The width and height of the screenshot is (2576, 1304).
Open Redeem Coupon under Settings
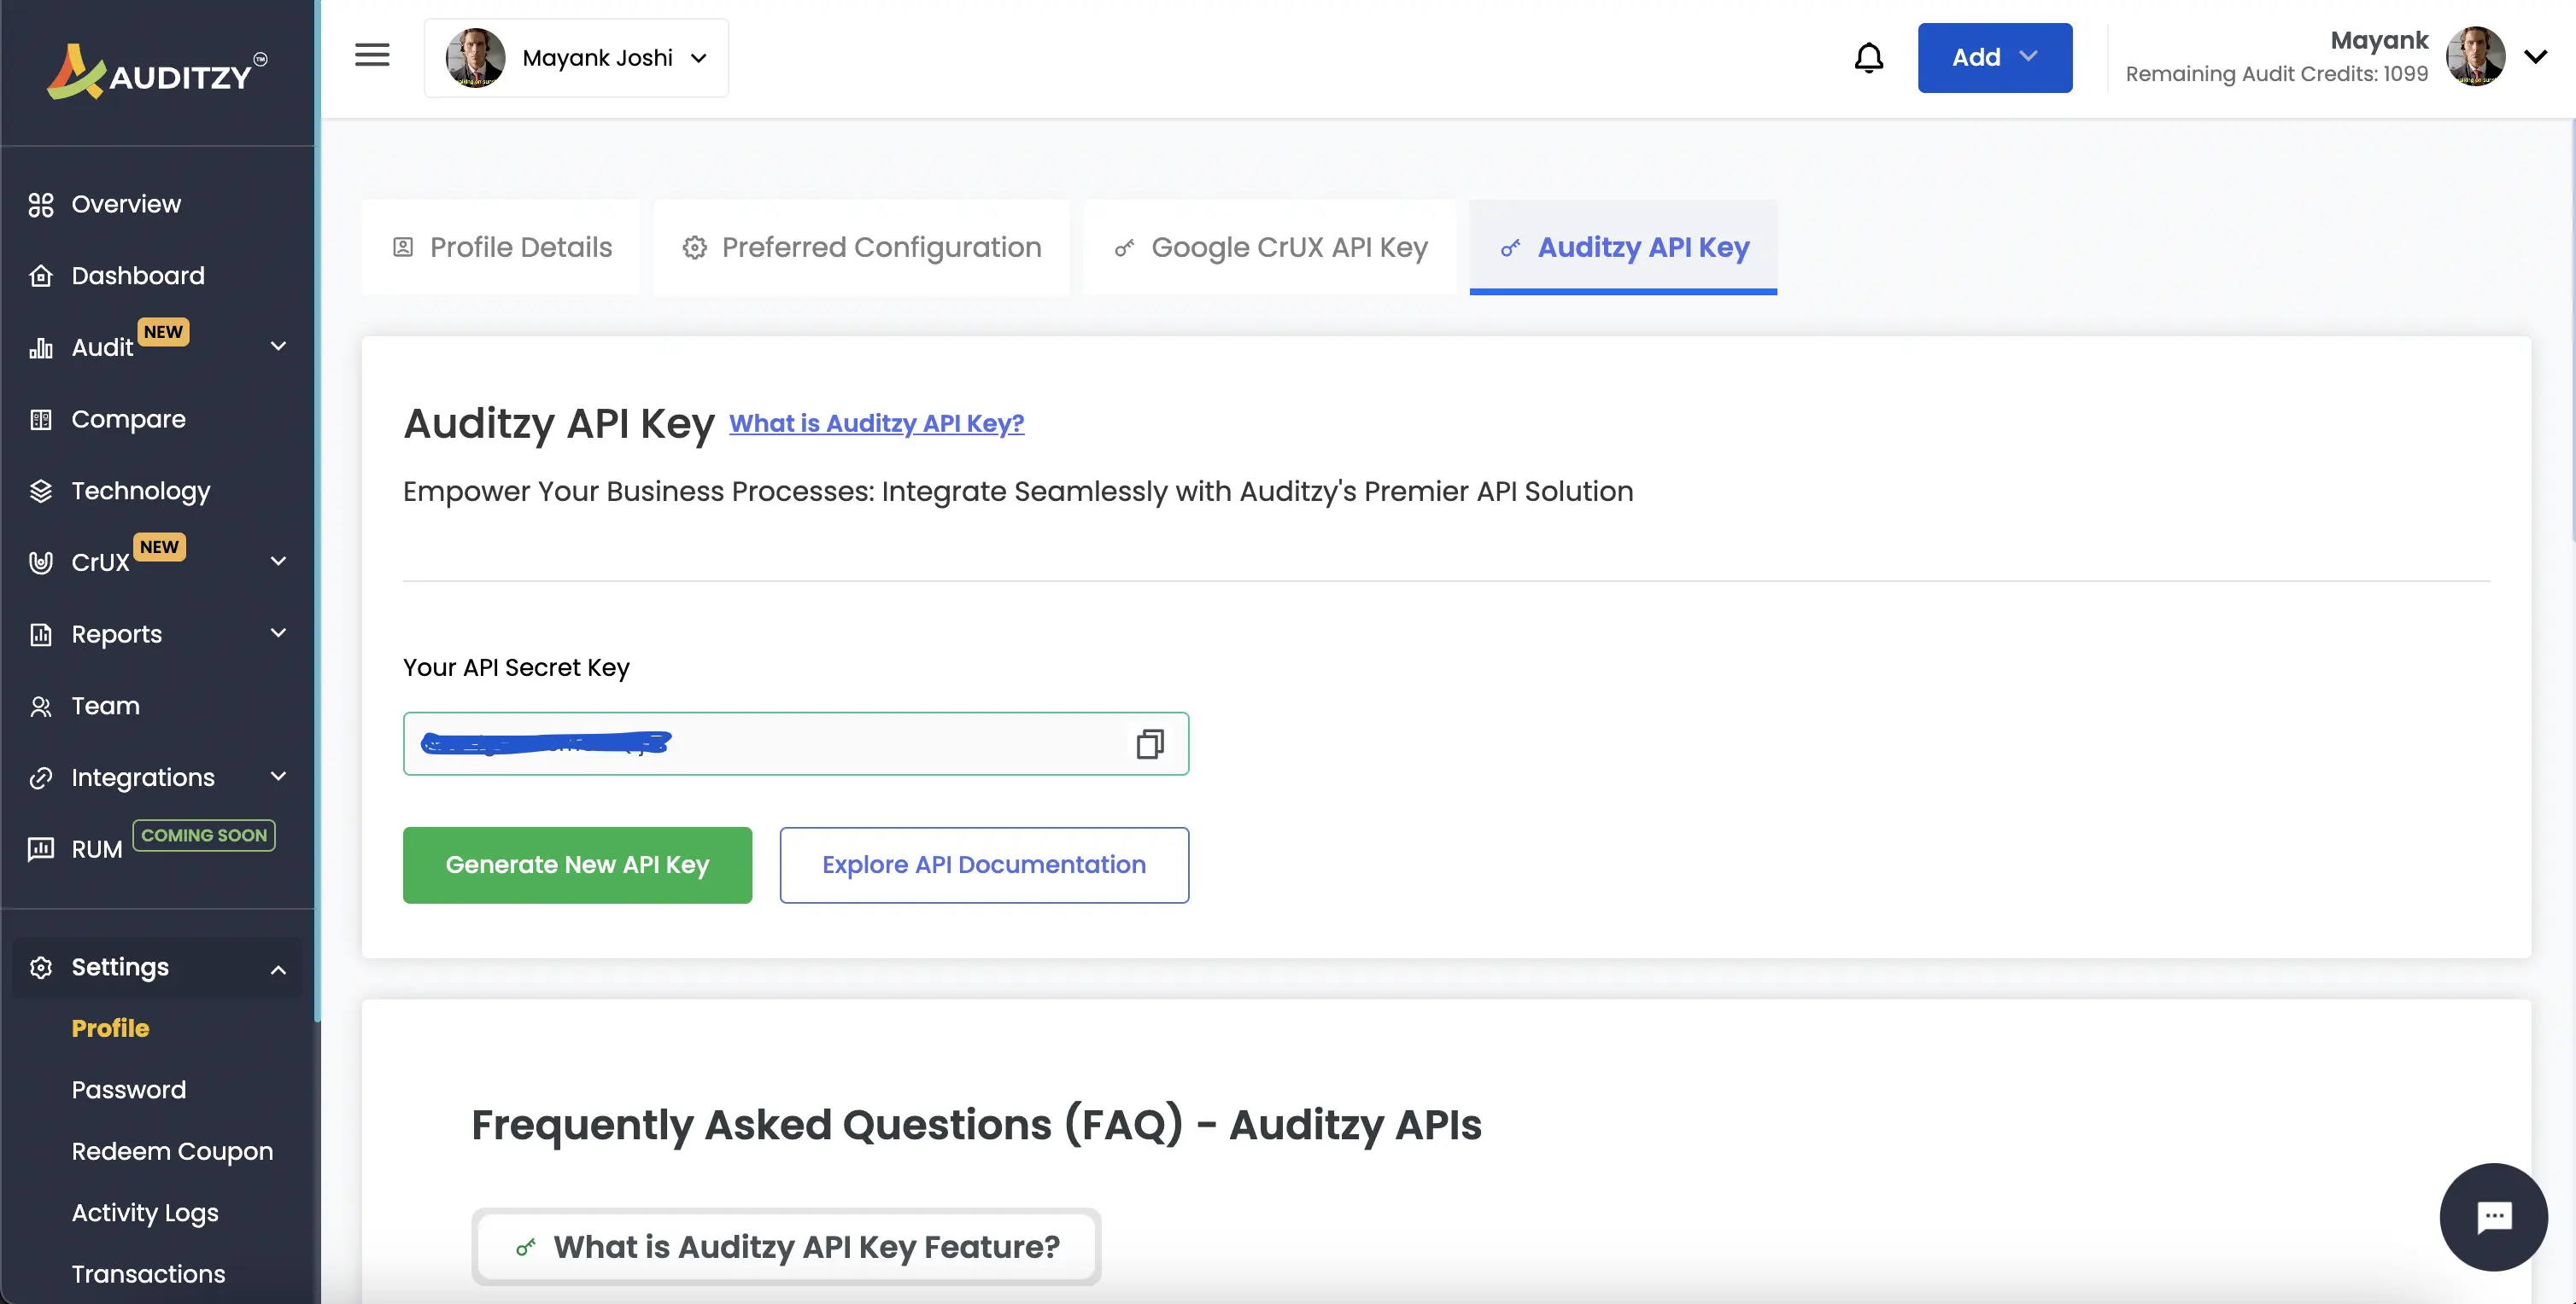pos(172,1151)
